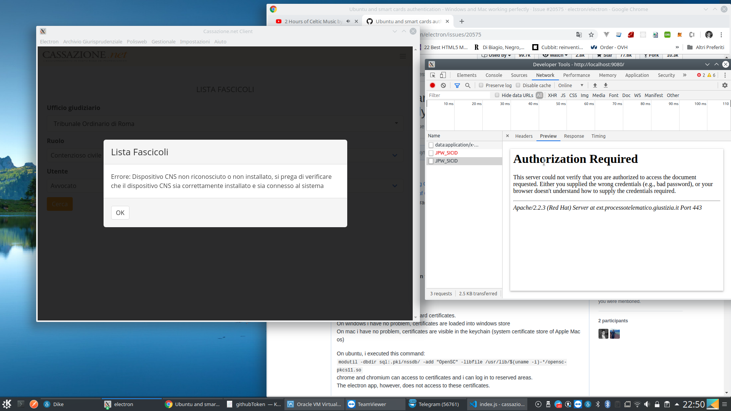
Task: Open search in the Network panel
Action: coord(468,85)
